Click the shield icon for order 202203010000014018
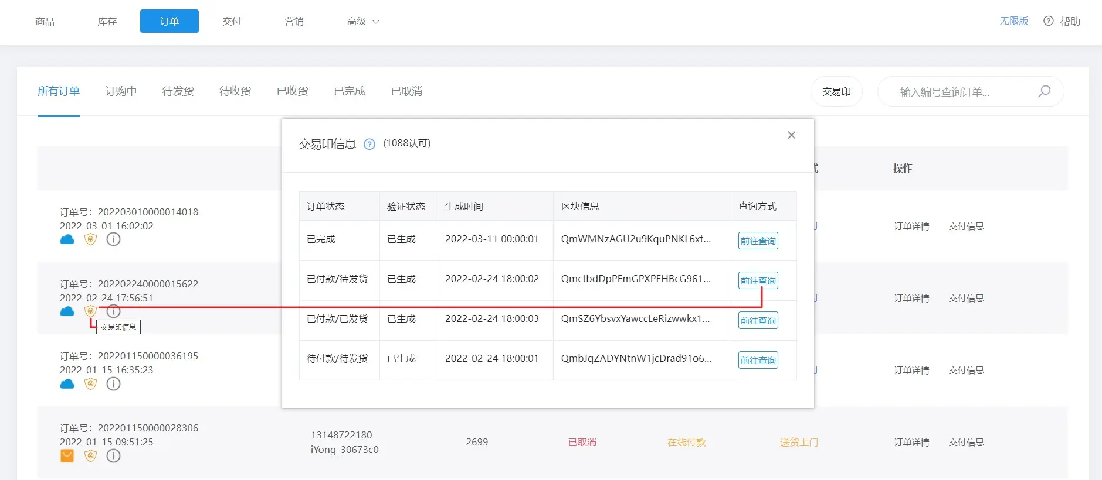The width and height of the screenshot is (1102, 480). [x=90, y=239]
